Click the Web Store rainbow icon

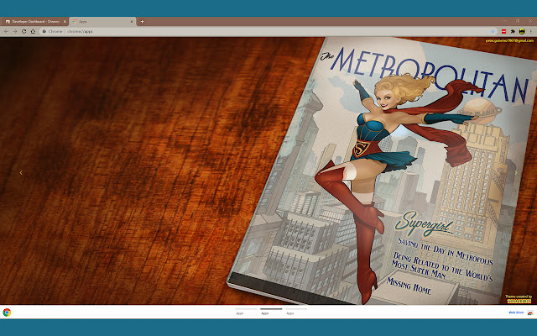(530, 312)
